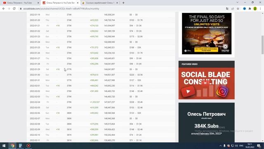The width and height of the screenshot is (264, 149).
Task: Click the lock icon beside the URL
Action: [21, 9]
